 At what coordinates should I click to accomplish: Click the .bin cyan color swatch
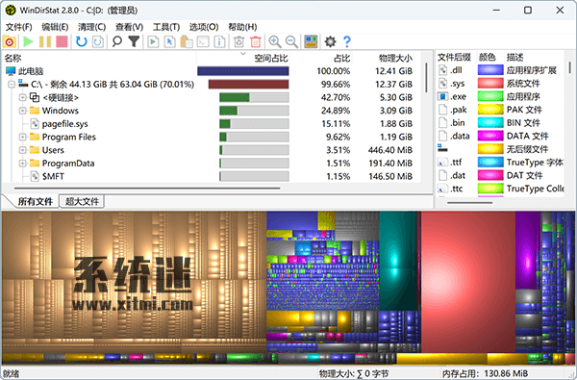490,122
